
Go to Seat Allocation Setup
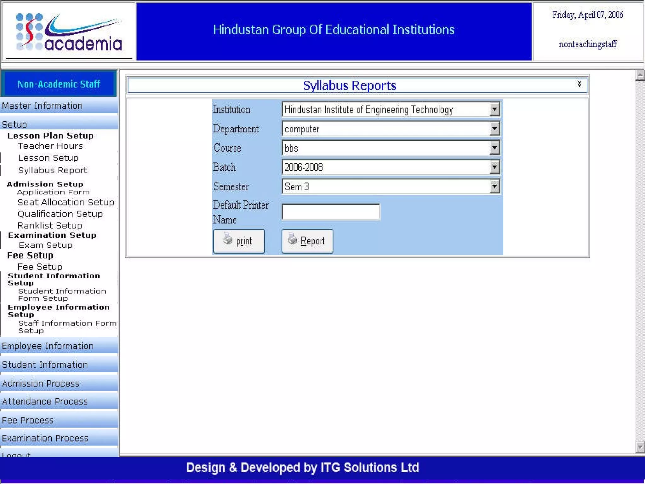point(66,202)
